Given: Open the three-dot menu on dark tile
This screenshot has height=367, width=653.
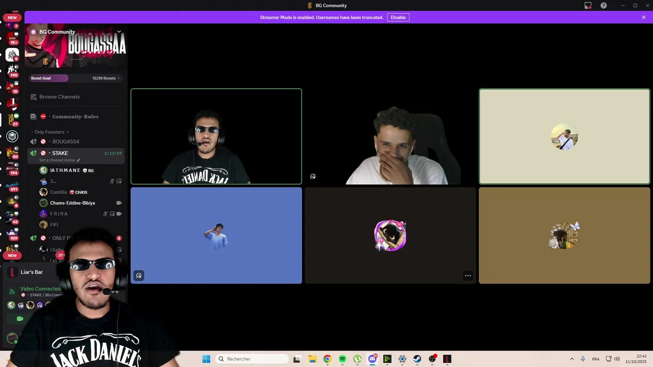Looking at the screenshot, I should point(468,276).
